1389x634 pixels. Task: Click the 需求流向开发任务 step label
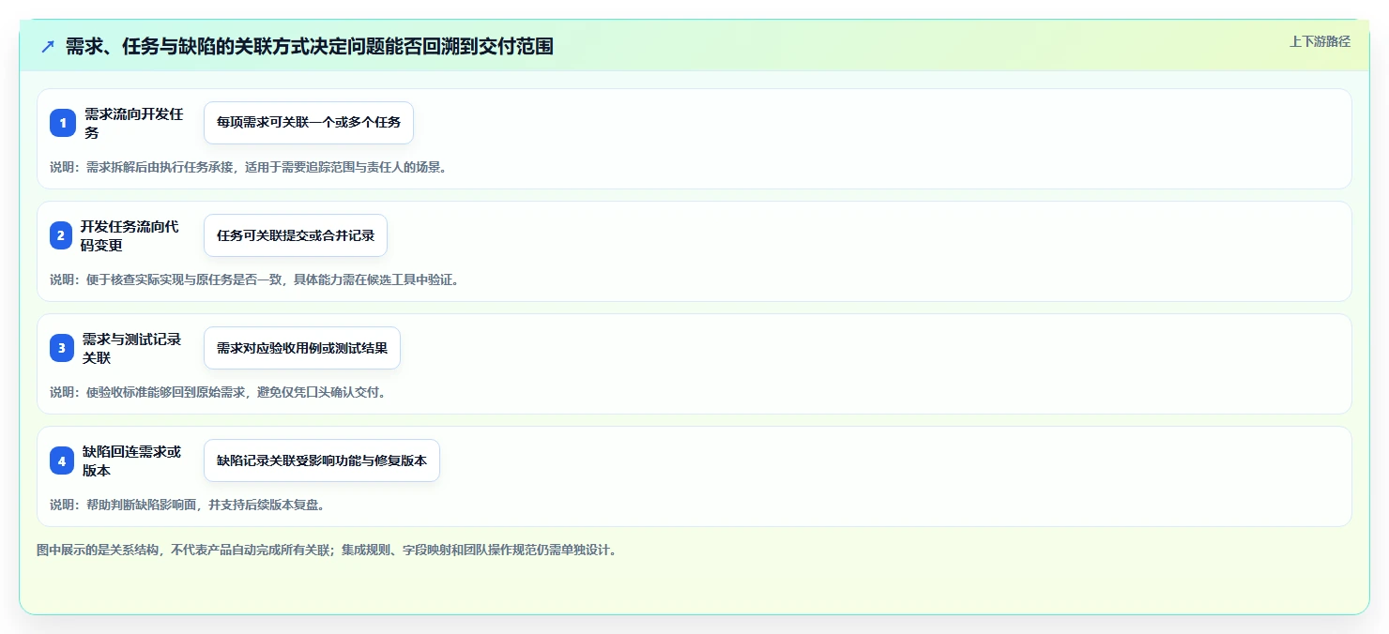pyautogui.click(x=134, y=123)
